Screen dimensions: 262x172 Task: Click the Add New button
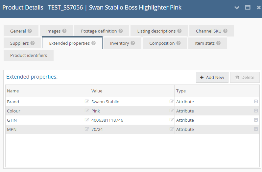212,77
